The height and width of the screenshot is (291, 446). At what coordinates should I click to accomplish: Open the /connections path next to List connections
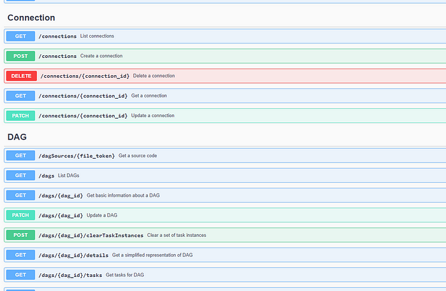(x=57, y=36)
